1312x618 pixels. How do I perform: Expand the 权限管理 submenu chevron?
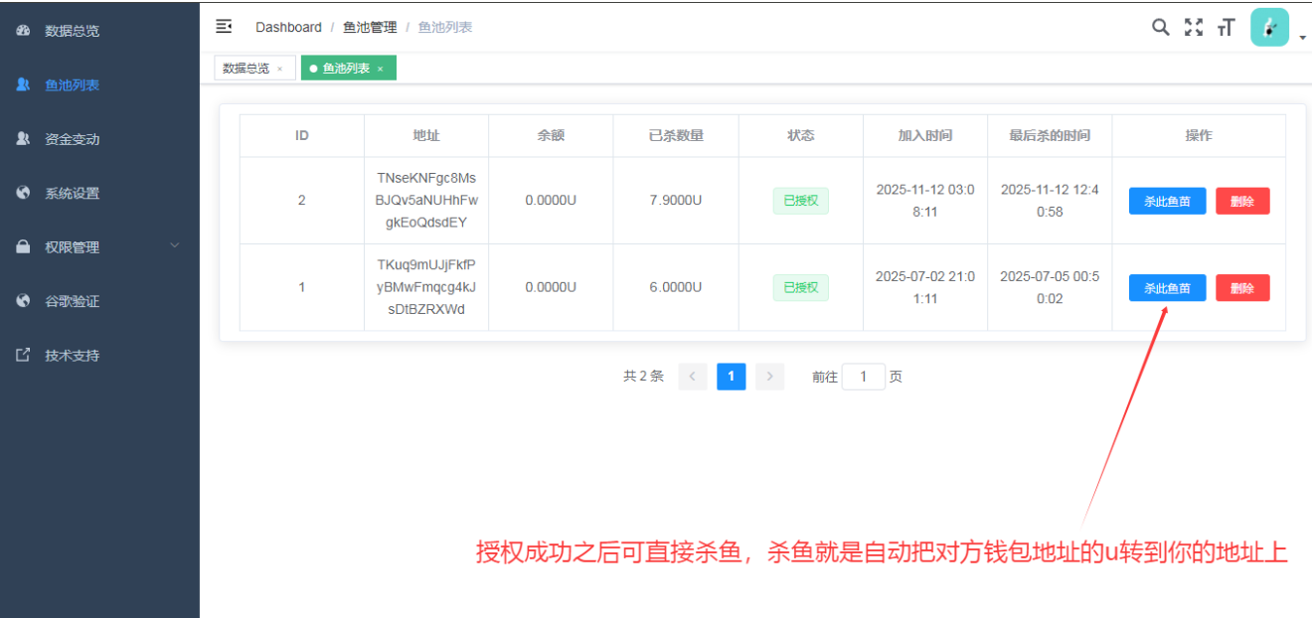point(175,246)
